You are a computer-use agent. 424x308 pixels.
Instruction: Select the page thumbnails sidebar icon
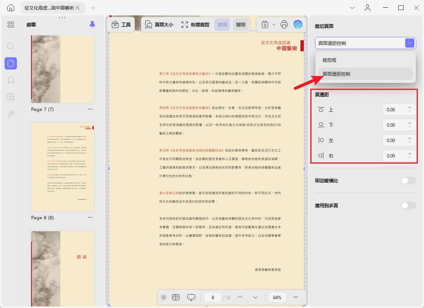[11, 63]
